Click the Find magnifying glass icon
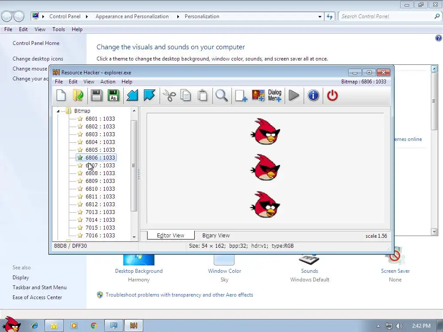This screenshot has height=332, width=443. coord(221,96)
